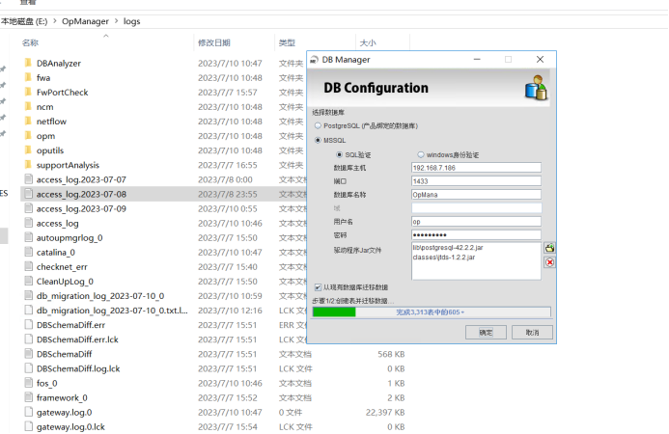Select the opm folder icon
This screenshot has width=669, height=434.
(28, 136)
